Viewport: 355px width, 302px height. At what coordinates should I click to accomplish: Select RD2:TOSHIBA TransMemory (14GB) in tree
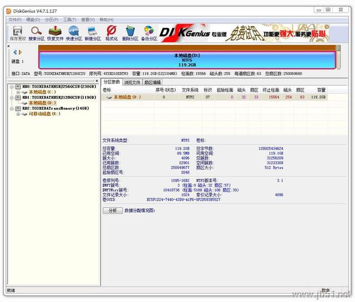55,109
